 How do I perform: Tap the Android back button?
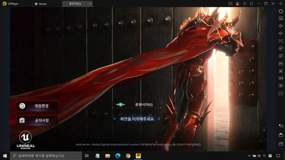tap(281, 126)
